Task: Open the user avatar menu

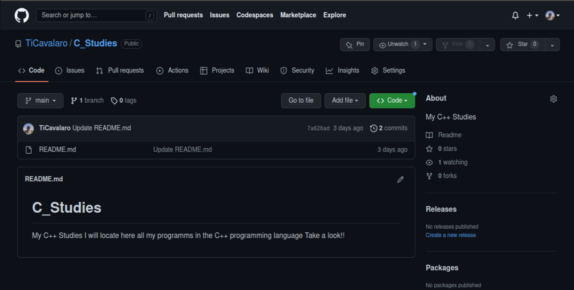Action: click(x=553, y=16)
